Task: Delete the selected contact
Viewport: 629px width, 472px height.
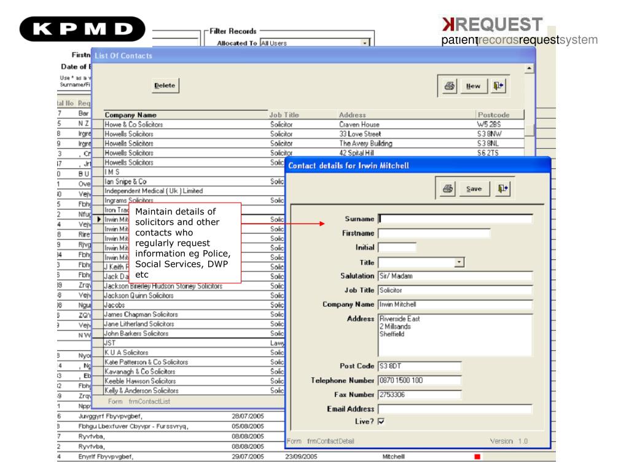Action: (165, 85)
